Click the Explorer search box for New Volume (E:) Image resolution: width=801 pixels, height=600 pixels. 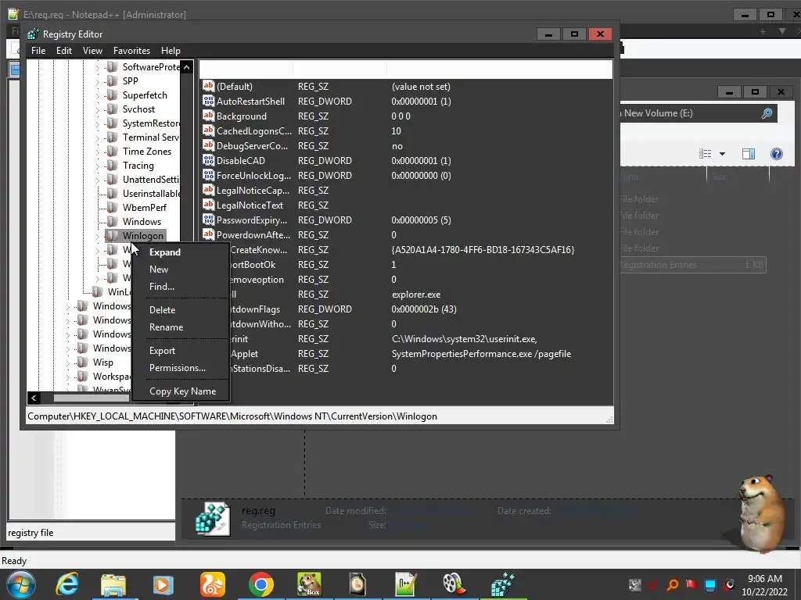pyautogui.click(x=698, y=113)
